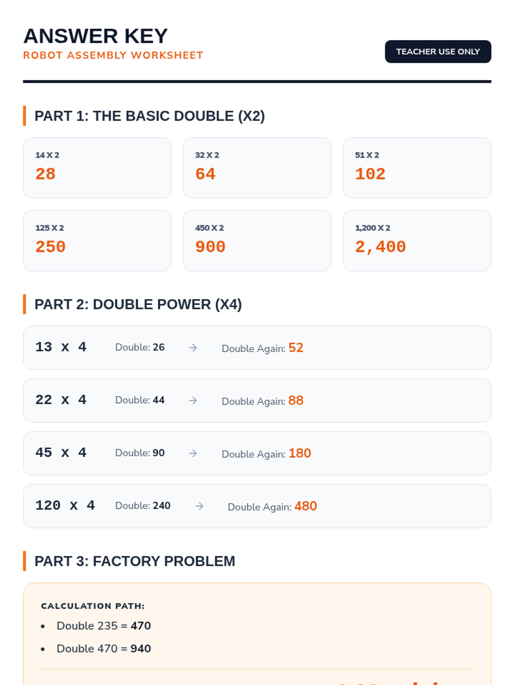Click the Robot Assembly Worksheet subtitle
514x685 pixels.
(x=113, y=55)
